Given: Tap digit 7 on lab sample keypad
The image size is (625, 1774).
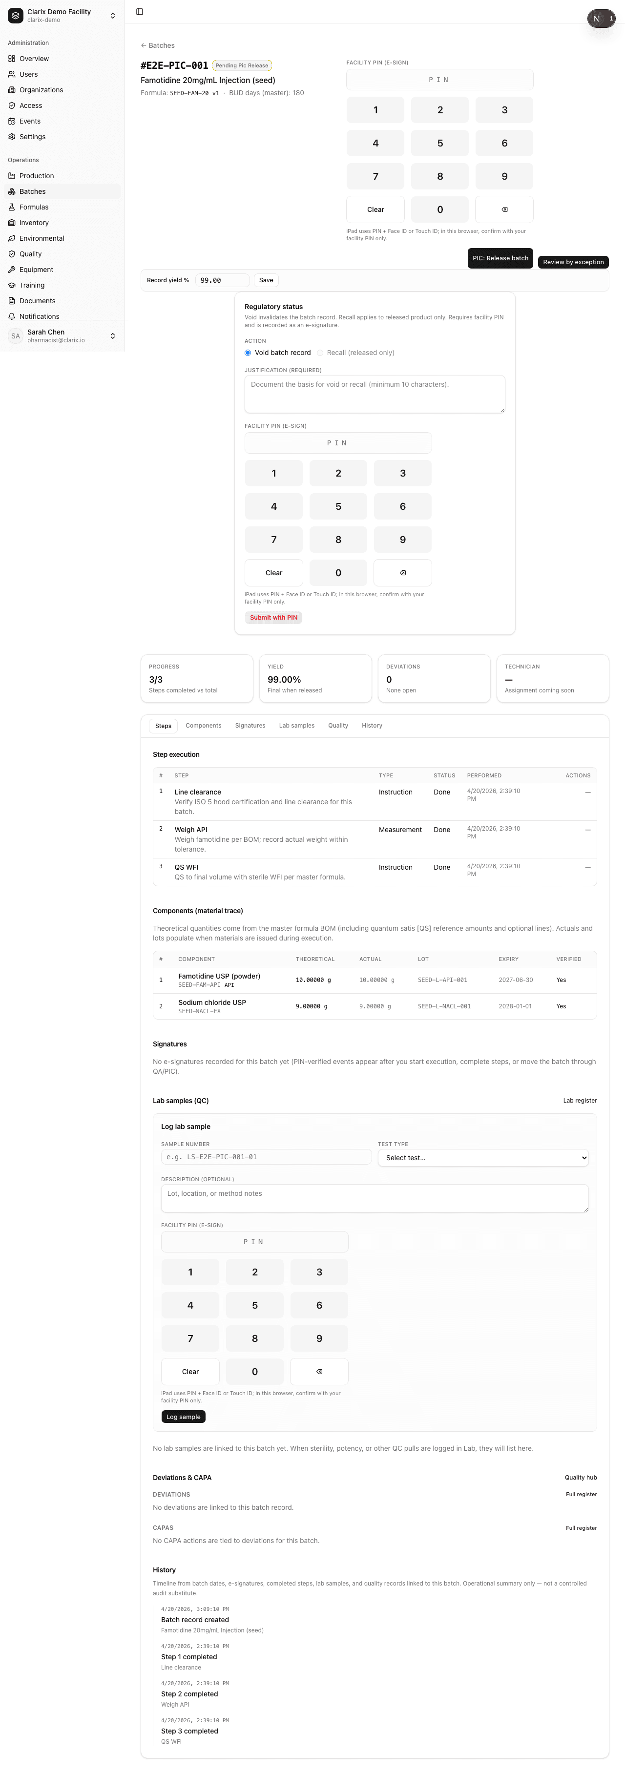Looking at the screenshot, I should coord(190,1339).
